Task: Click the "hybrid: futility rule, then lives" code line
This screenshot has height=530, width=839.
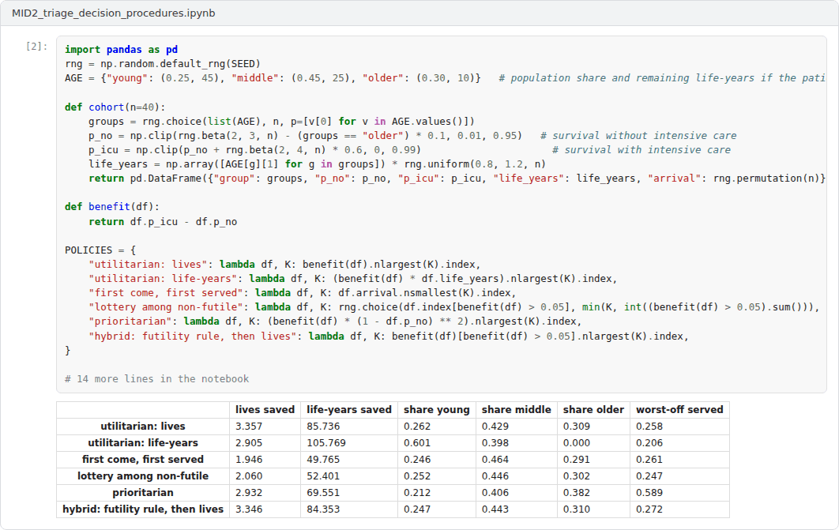Action: (x=389, y=336)
